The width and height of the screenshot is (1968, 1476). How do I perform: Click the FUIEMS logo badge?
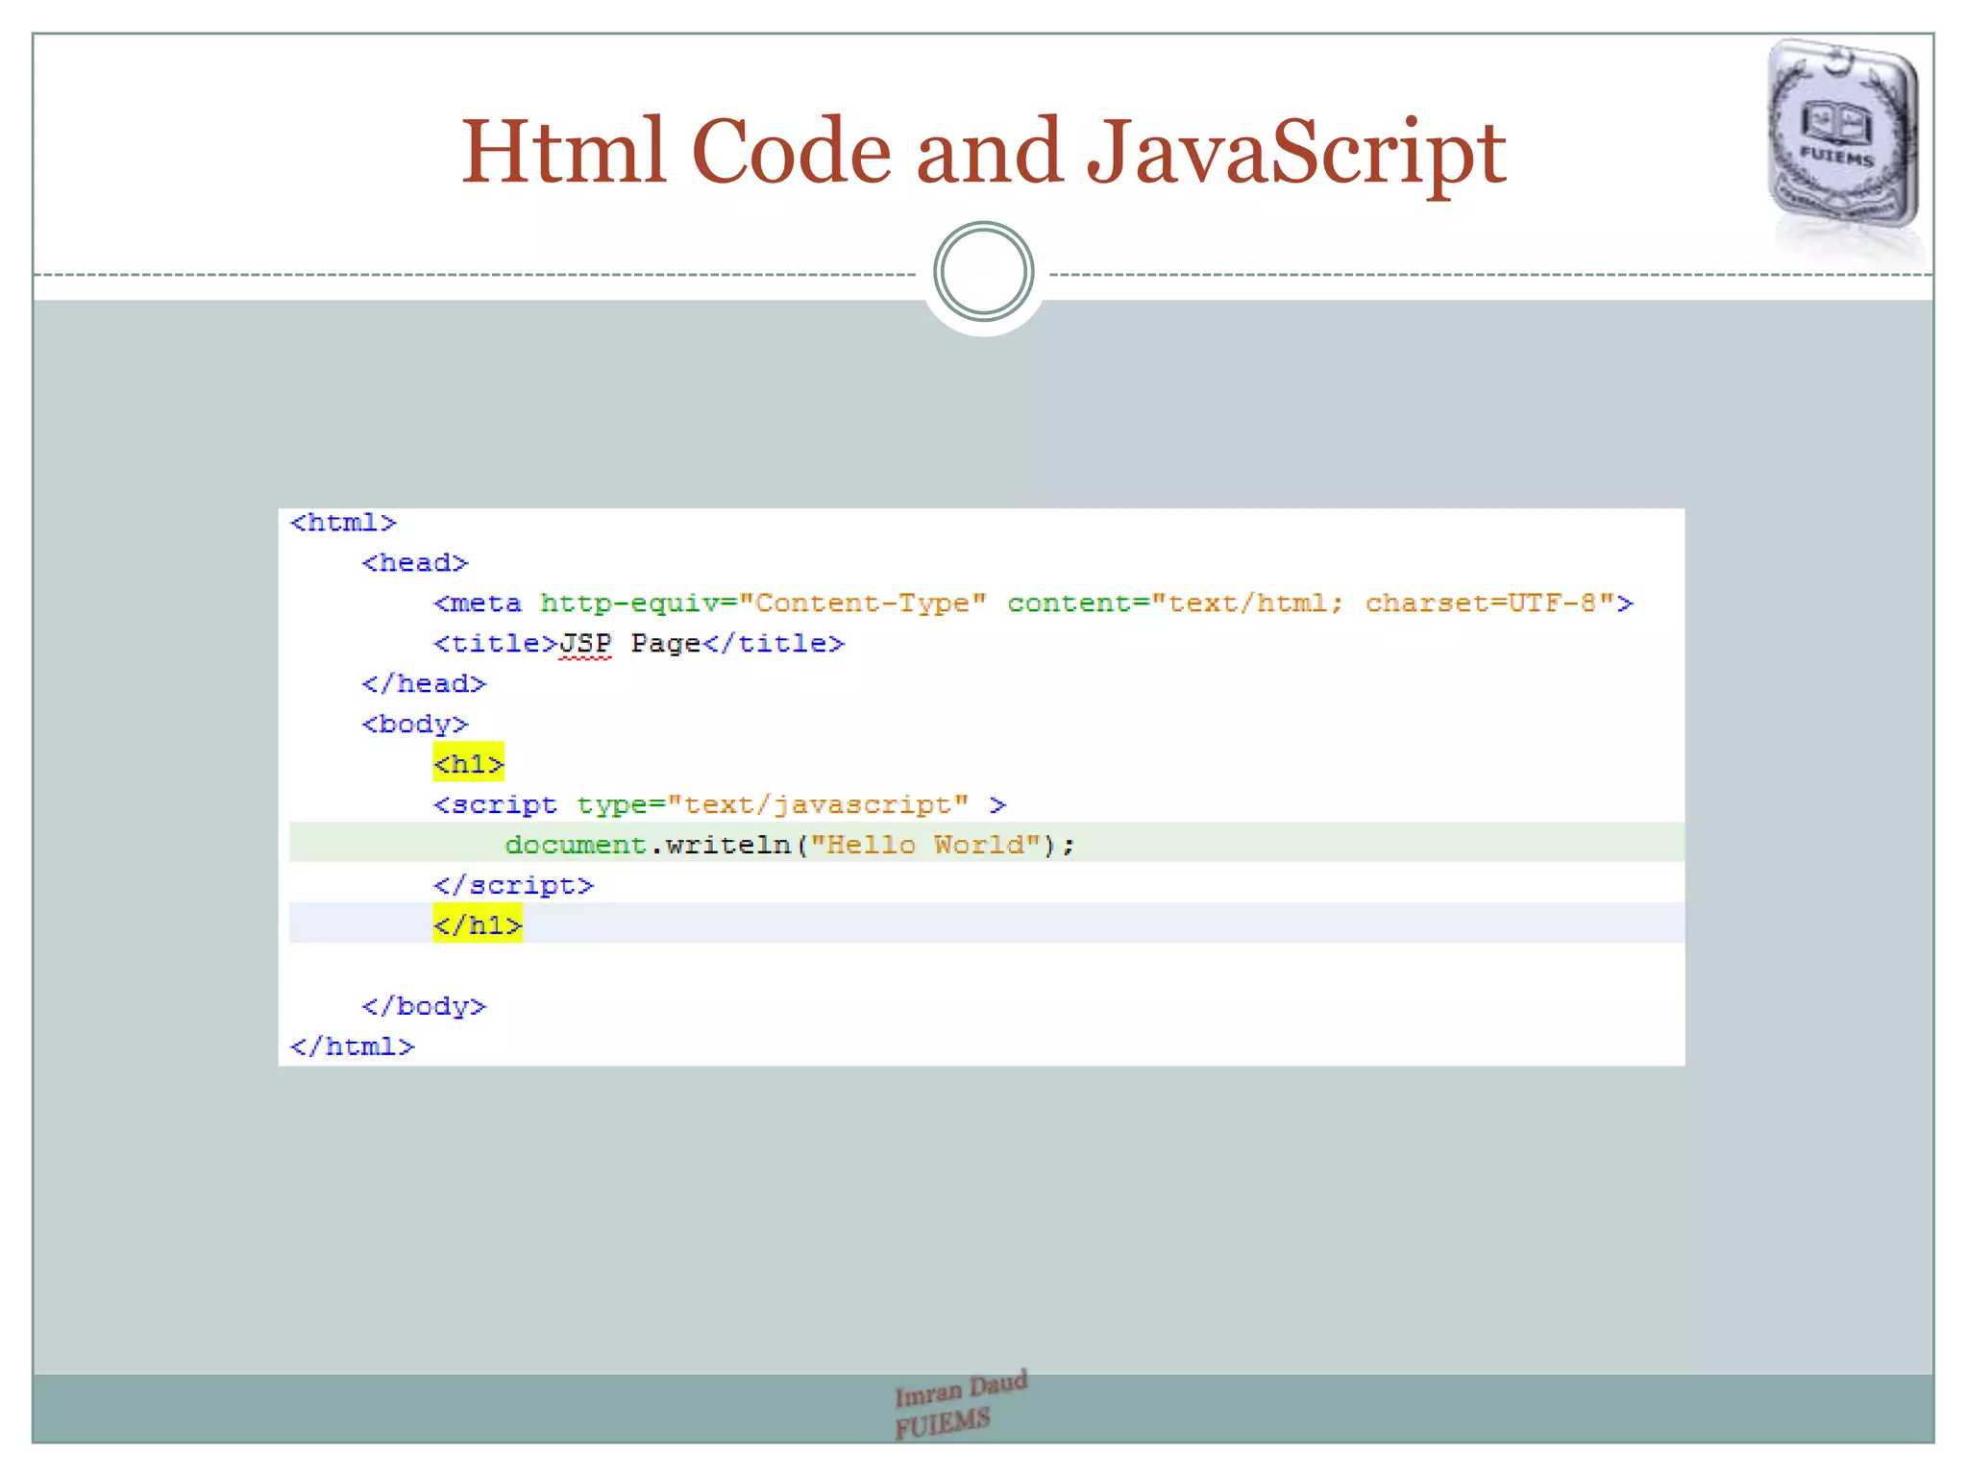coord(1843,135)
